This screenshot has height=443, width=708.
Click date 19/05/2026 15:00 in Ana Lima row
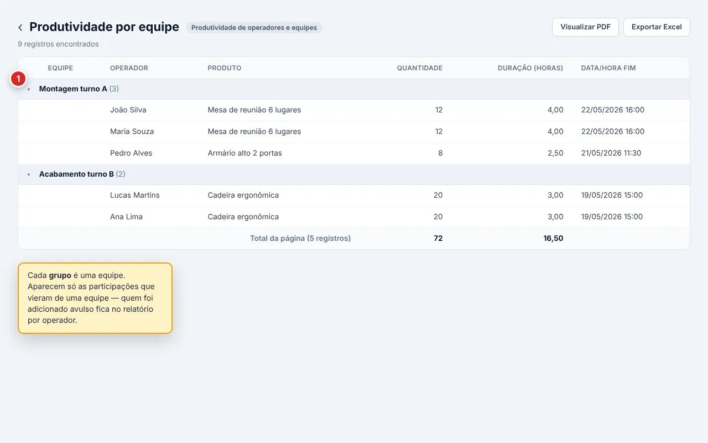click(x=612, y=217)
